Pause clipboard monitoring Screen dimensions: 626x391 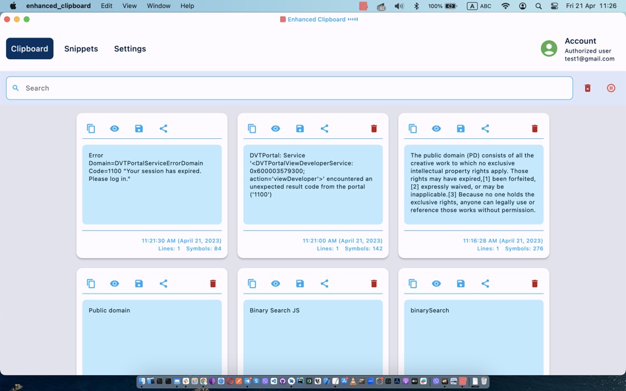pyautogui.click(x=611, y=88)
